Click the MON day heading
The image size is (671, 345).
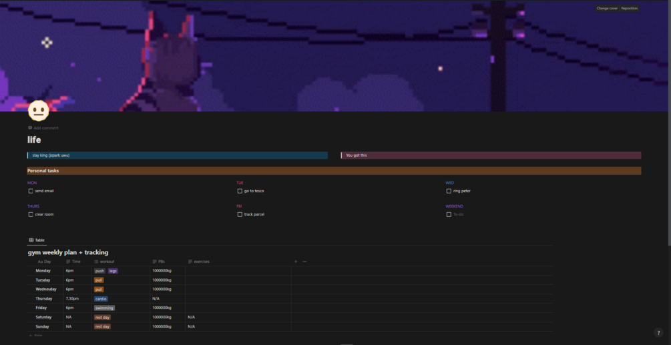pyautogui.click(x=32, y=183)
